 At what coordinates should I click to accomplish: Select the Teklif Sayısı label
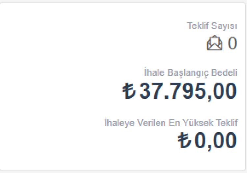click(212, 26)
